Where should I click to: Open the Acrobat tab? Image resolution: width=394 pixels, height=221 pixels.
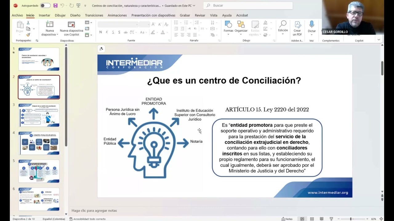pos(242,15)
